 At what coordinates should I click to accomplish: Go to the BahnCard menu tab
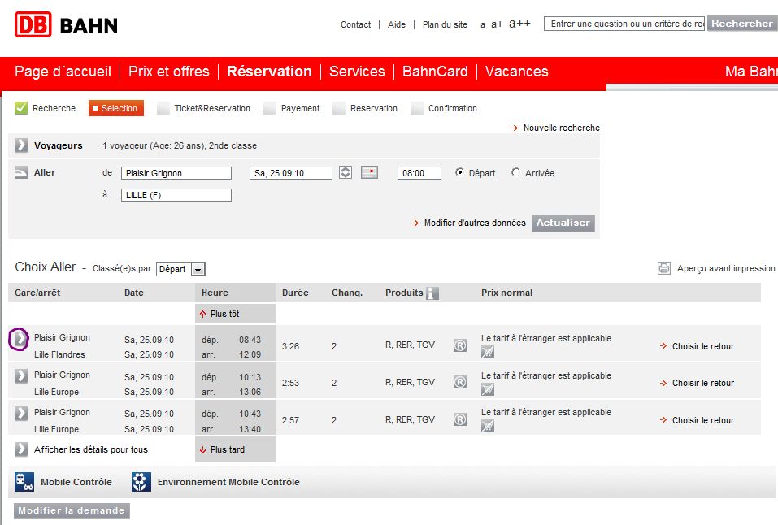pyautogui.click(x=435, y=72)
